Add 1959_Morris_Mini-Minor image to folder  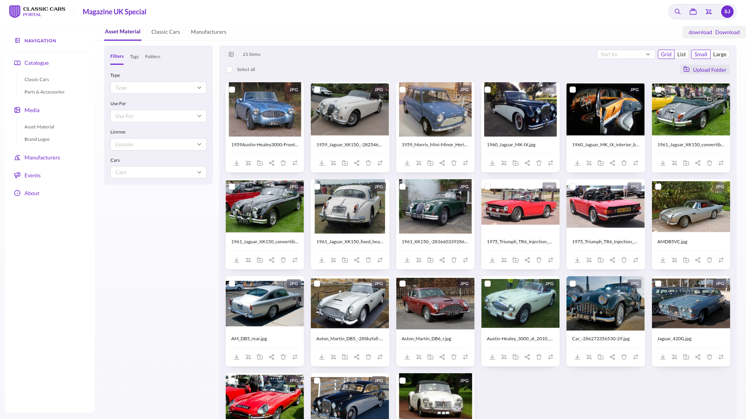tap(431, 163)
